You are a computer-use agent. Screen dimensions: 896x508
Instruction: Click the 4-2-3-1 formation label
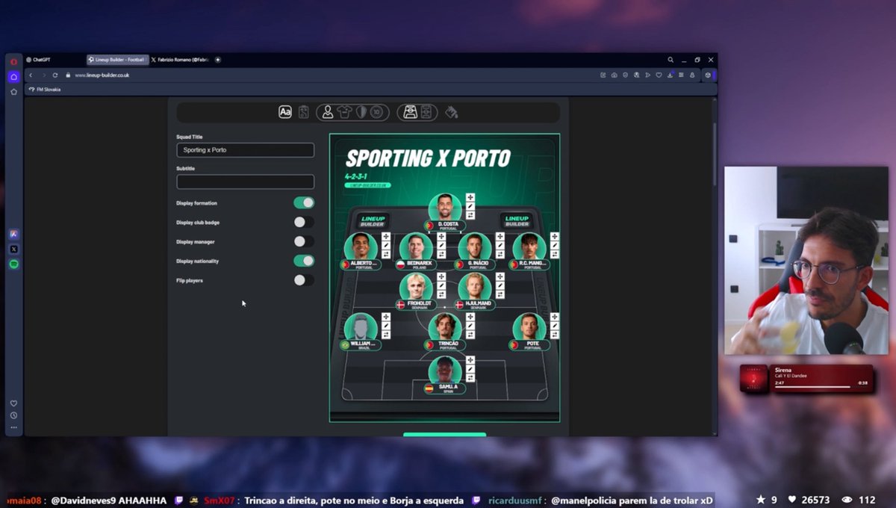356,176
